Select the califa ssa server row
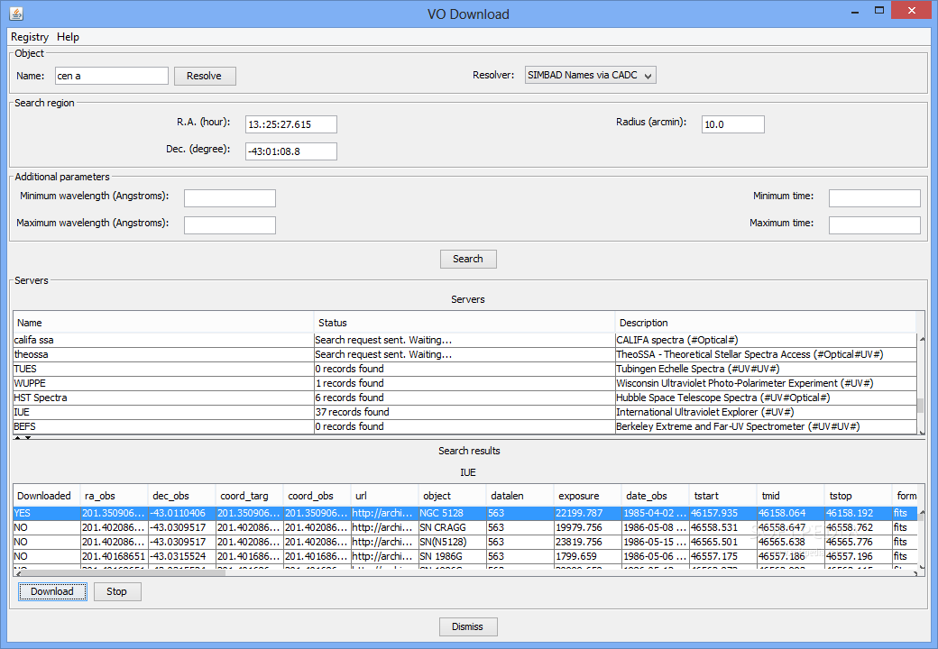 click(x=464, y=340)
